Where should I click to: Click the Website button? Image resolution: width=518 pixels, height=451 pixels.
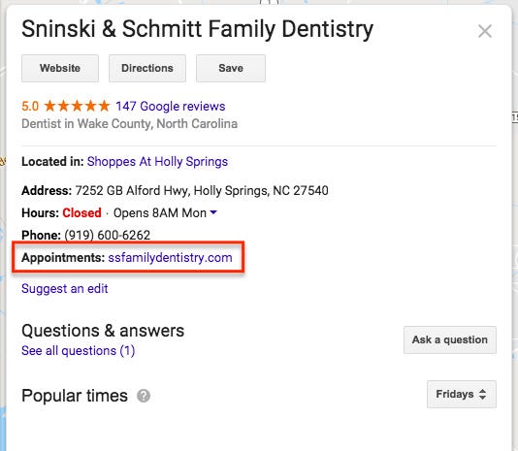click(60, 68)
